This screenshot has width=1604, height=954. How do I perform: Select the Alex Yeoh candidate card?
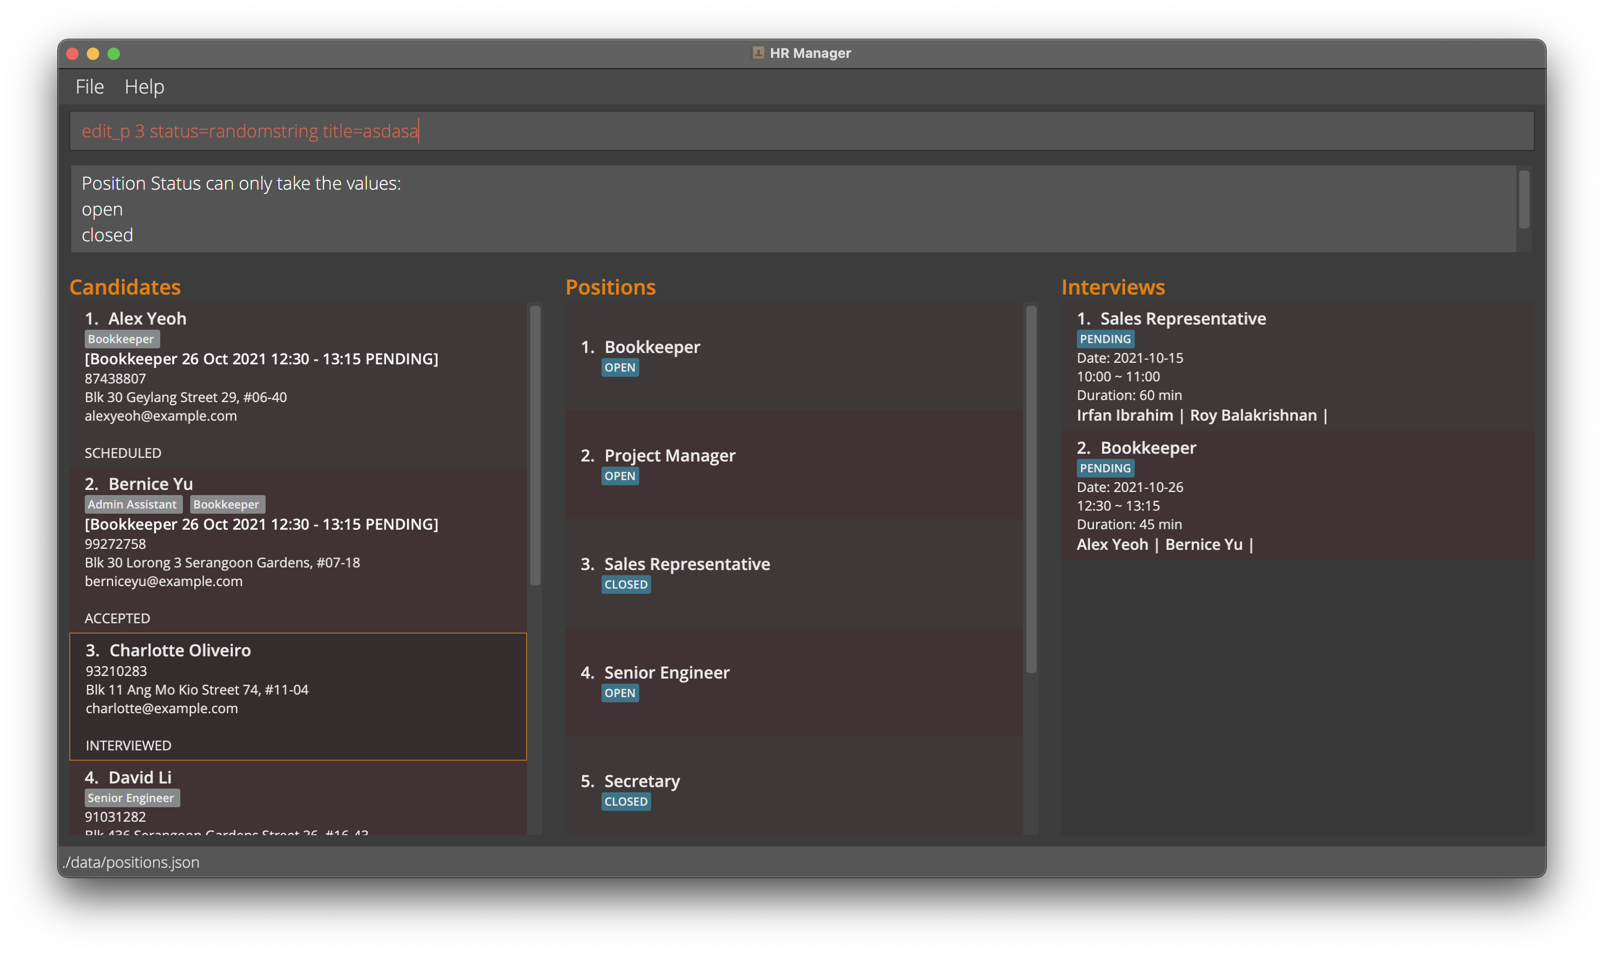click(298, 384)
